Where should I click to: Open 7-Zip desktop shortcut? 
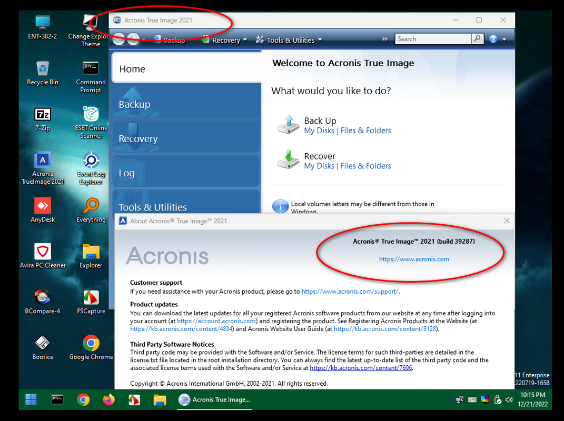(x=43, y=119)
